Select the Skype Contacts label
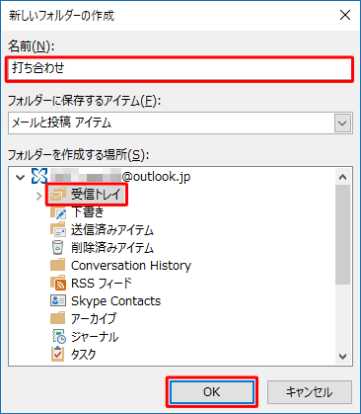361x414 pixels. pos(116,301)
